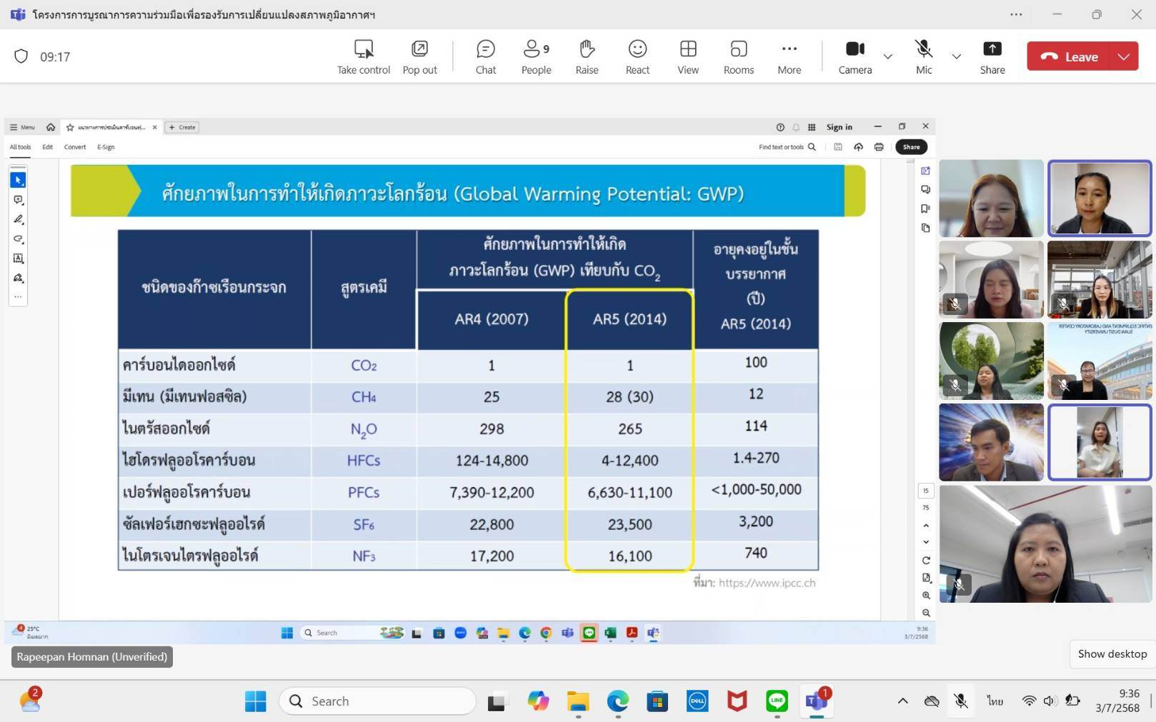Pop out the shared content window
1156x722 pixels.
(x=419, y=56)
